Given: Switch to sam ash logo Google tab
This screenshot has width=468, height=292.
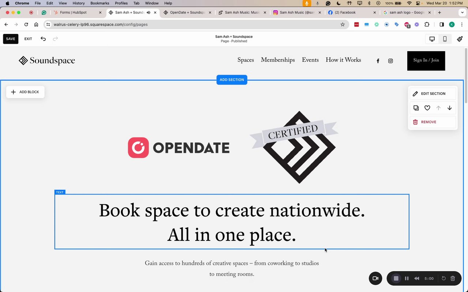Looking at the screenshot, I should pos(406,12).
